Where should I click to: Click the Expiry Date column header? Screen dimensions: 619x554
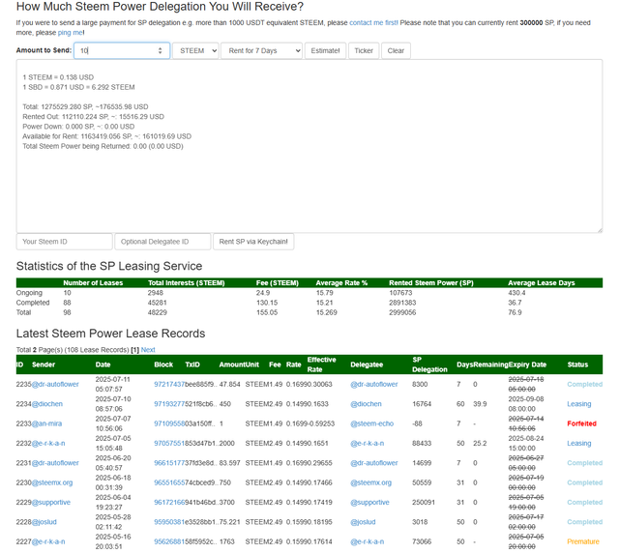pos(527,364)
